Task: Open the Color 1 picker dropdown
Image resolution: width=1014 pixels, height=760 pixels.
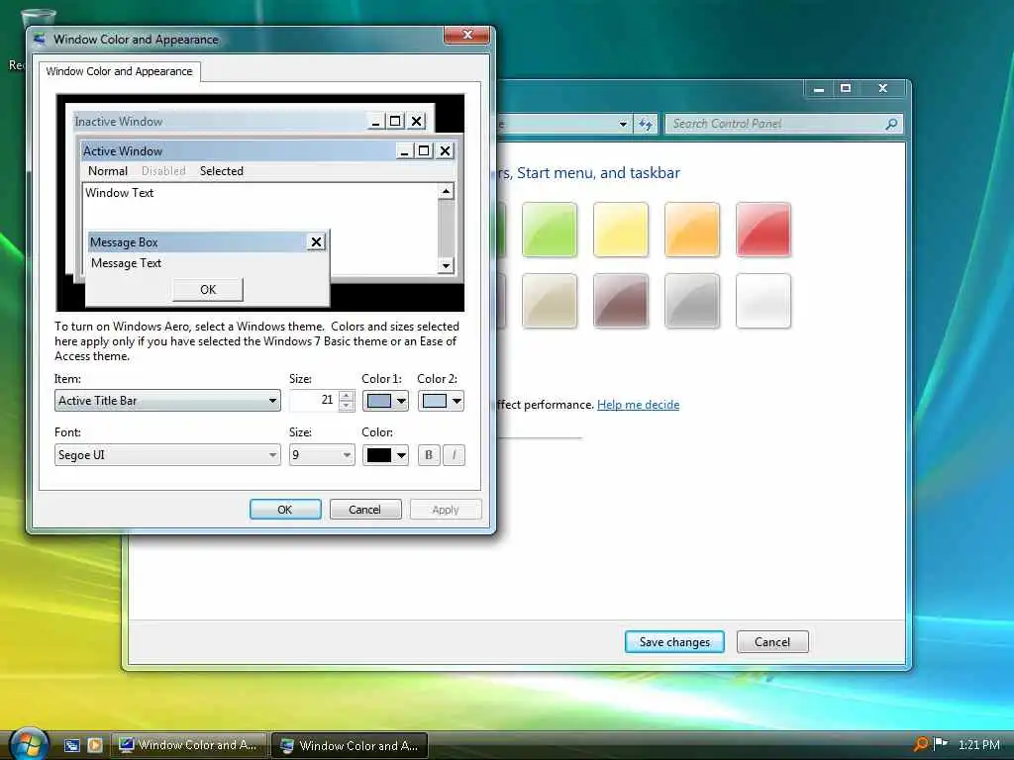Action: pyautogui.click(x=385, y=401)
